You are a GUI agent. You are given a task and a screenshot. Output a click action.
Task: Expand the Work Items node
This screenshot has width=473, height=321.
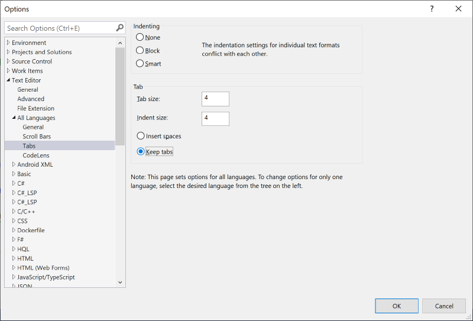pyautogui.click(x=8, y=70)
